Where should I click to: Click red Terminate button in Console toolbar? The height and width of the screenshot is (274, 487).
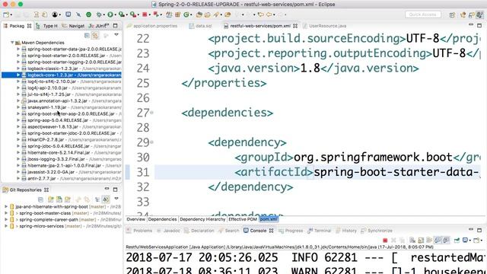point(385,241)
